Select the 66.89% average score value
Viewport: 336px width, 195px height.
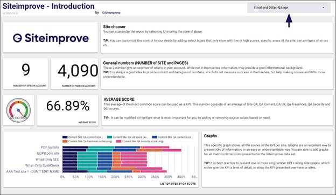point(68,106)
